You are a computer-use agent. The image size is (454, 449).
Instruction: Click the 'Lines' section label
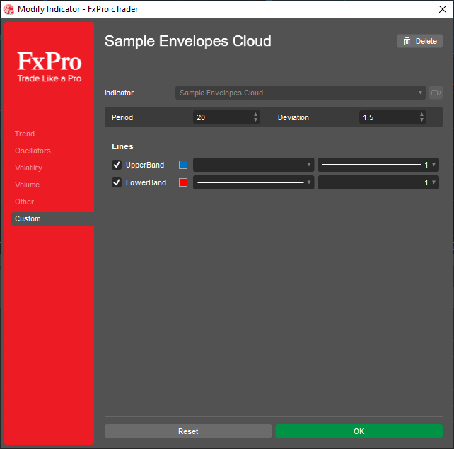point(122,146)
